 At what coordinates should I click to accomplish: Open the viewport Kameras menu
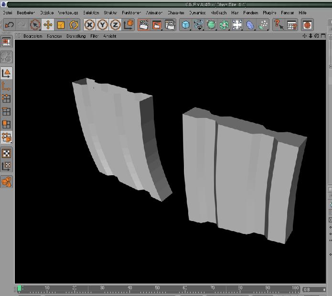(54, 36)
